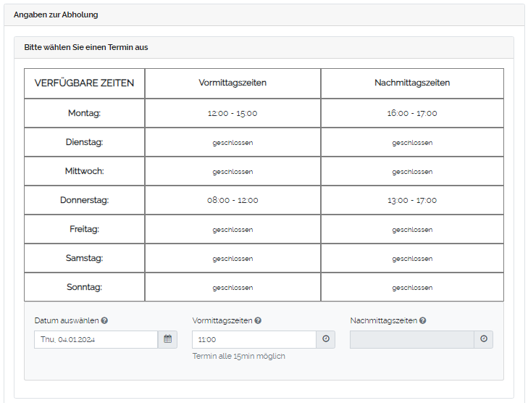Click help icon beside the Vormittagszeiten field label
Screen dimensions: 528x403
coord(259,320)
